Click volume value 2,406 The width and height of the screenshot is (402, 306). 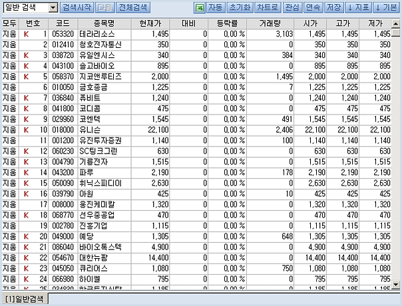(x=284, y=130)
